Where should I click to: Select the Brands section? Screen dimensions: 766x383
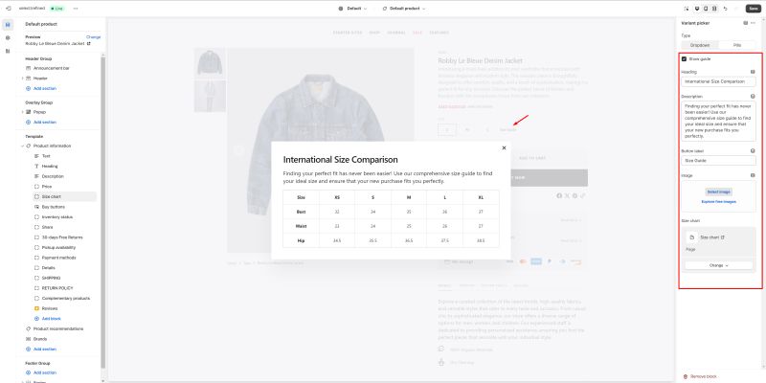[40, 339]
